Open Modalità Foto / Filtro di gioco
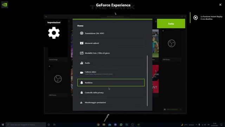 point(111,53)
